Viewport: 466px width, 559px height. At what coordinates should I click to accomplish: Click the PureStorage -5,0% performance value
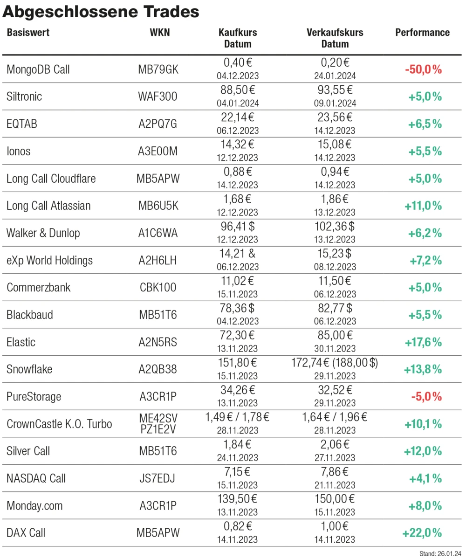tap(426, 397)
